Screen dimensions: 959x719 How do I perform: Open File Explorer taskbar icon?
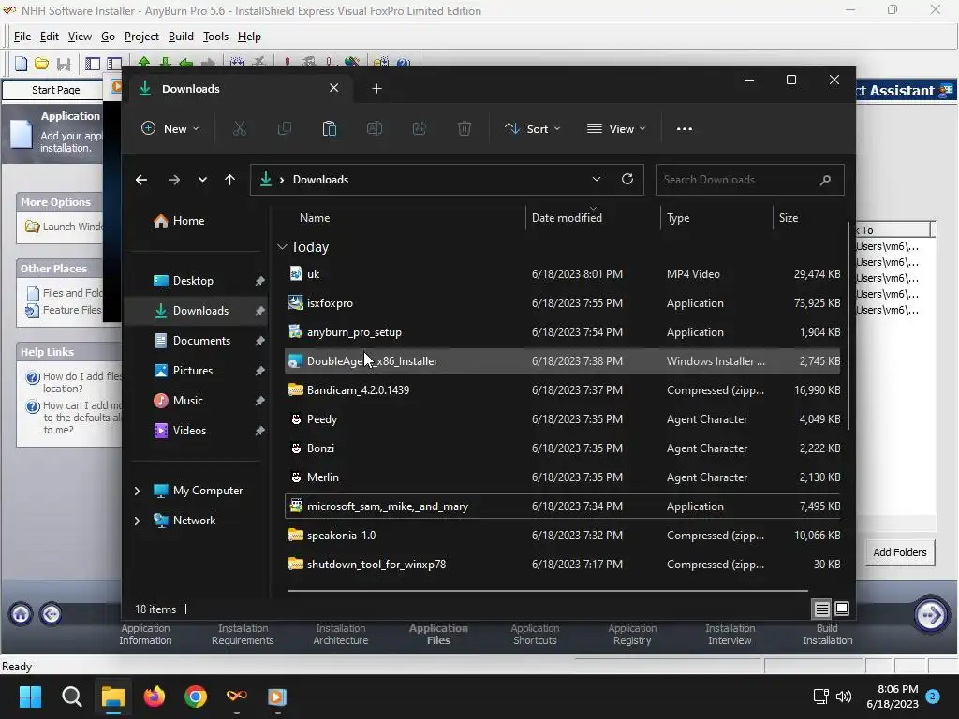(x=113, y=697)
